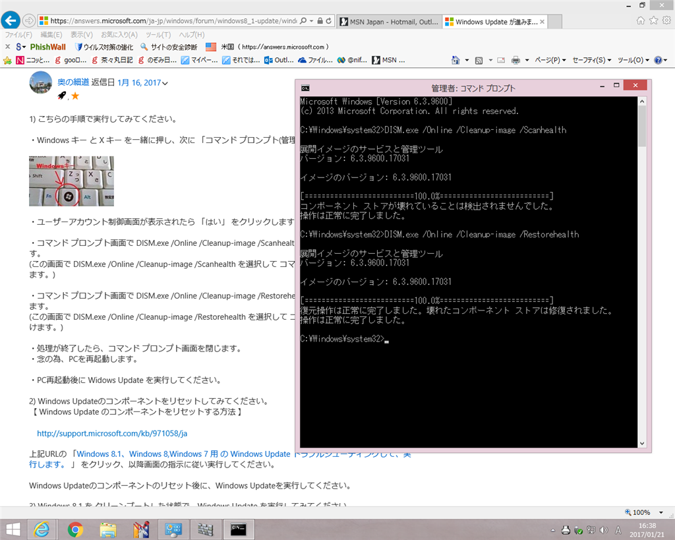Open the support.microsoft.com/kb/971058/ja link
The width and height of the screenshot is (675, 540).
pos(112,433)
